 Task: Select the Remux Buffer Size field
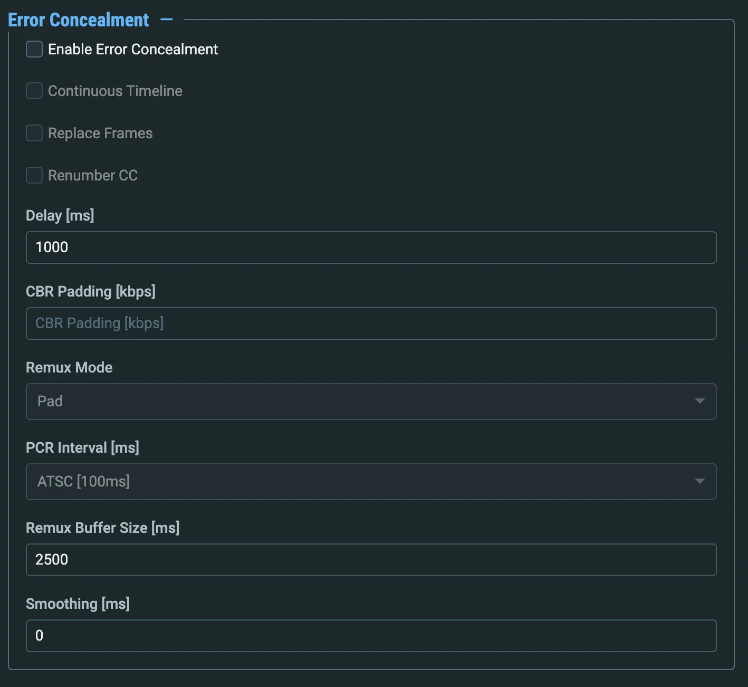[371, 560]
